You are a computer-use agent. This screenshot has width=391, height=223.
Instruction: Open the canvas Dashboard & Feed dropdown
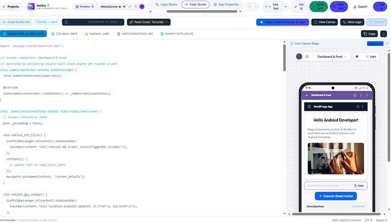click(331, 57)
